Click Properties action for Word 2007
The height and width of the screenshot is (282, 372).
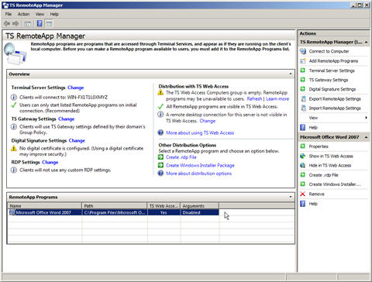319,146
